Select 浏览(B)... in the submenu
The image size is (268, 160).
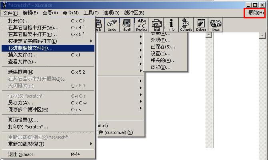pos(165,67)
